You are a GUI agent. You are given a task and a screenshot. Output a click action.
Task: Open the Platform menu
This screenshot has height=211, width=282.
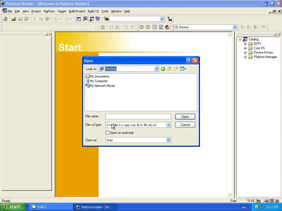pos(49,11)
